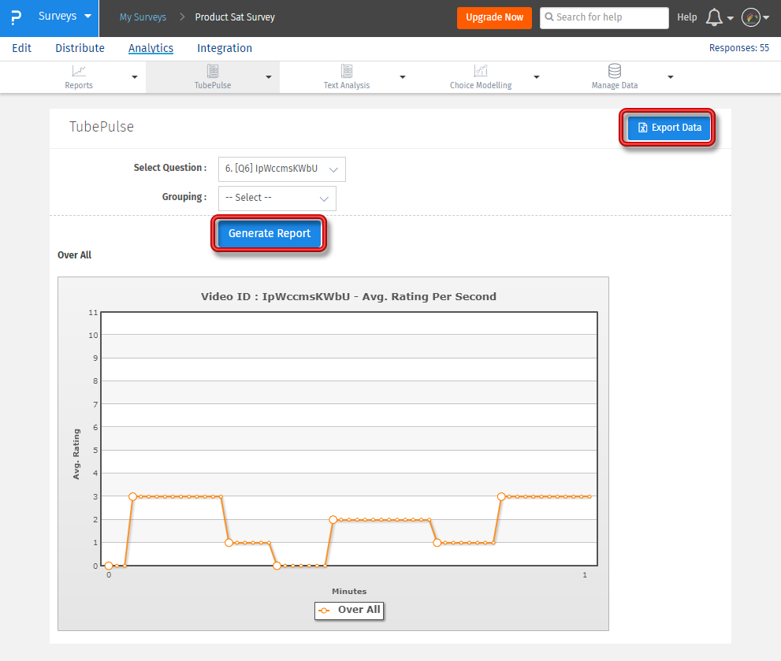Open the notifications bell icon
This screenshot has height=661, width=781.
[x=715, y=17]
